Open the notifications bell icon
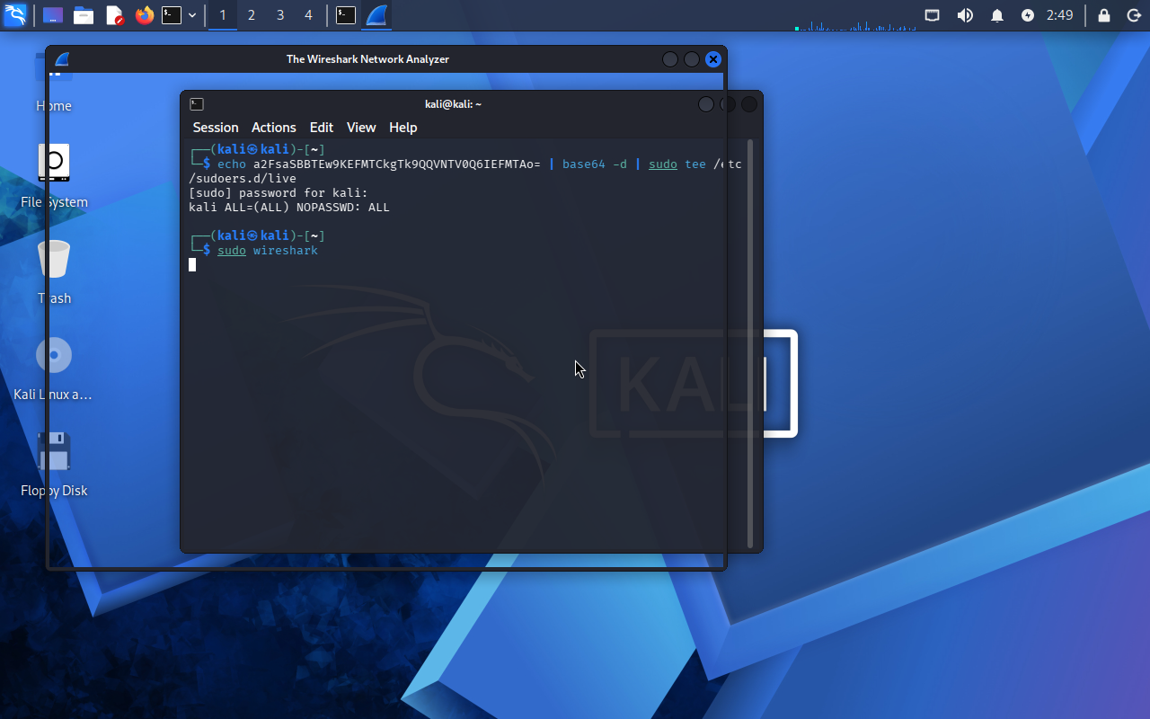1150x719 pixels. pyautogui.click(x=997, y=15)
